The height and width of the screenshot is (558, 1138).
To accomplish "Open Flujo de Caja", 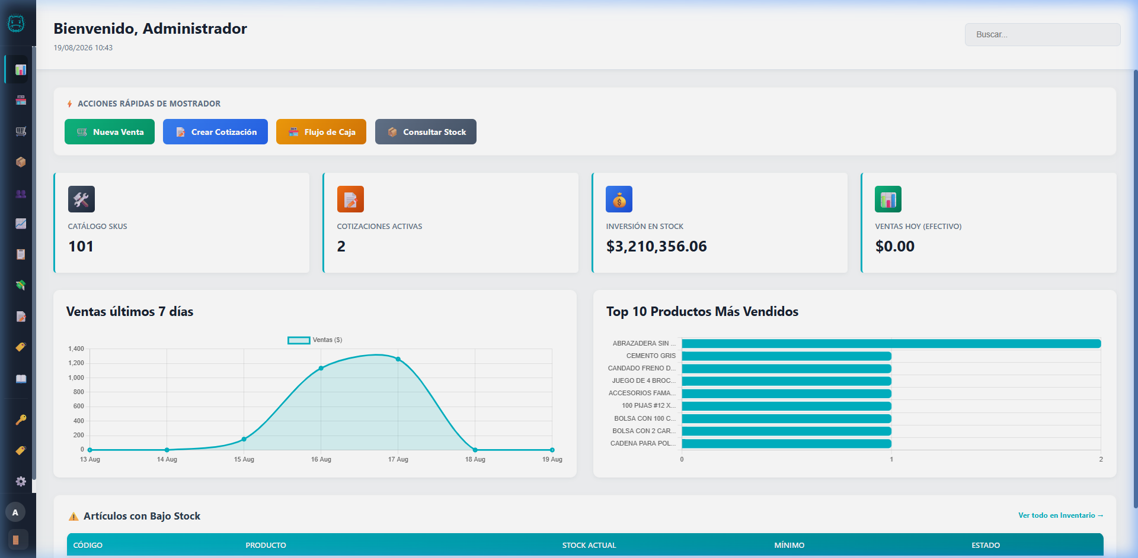I will [x=321, y=132].
